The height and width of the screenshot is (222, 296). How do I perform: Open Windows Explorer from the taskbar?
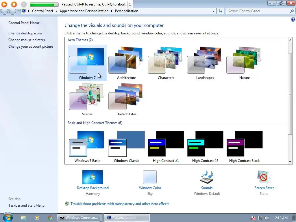pyautogui.click(x=23, y=218)
